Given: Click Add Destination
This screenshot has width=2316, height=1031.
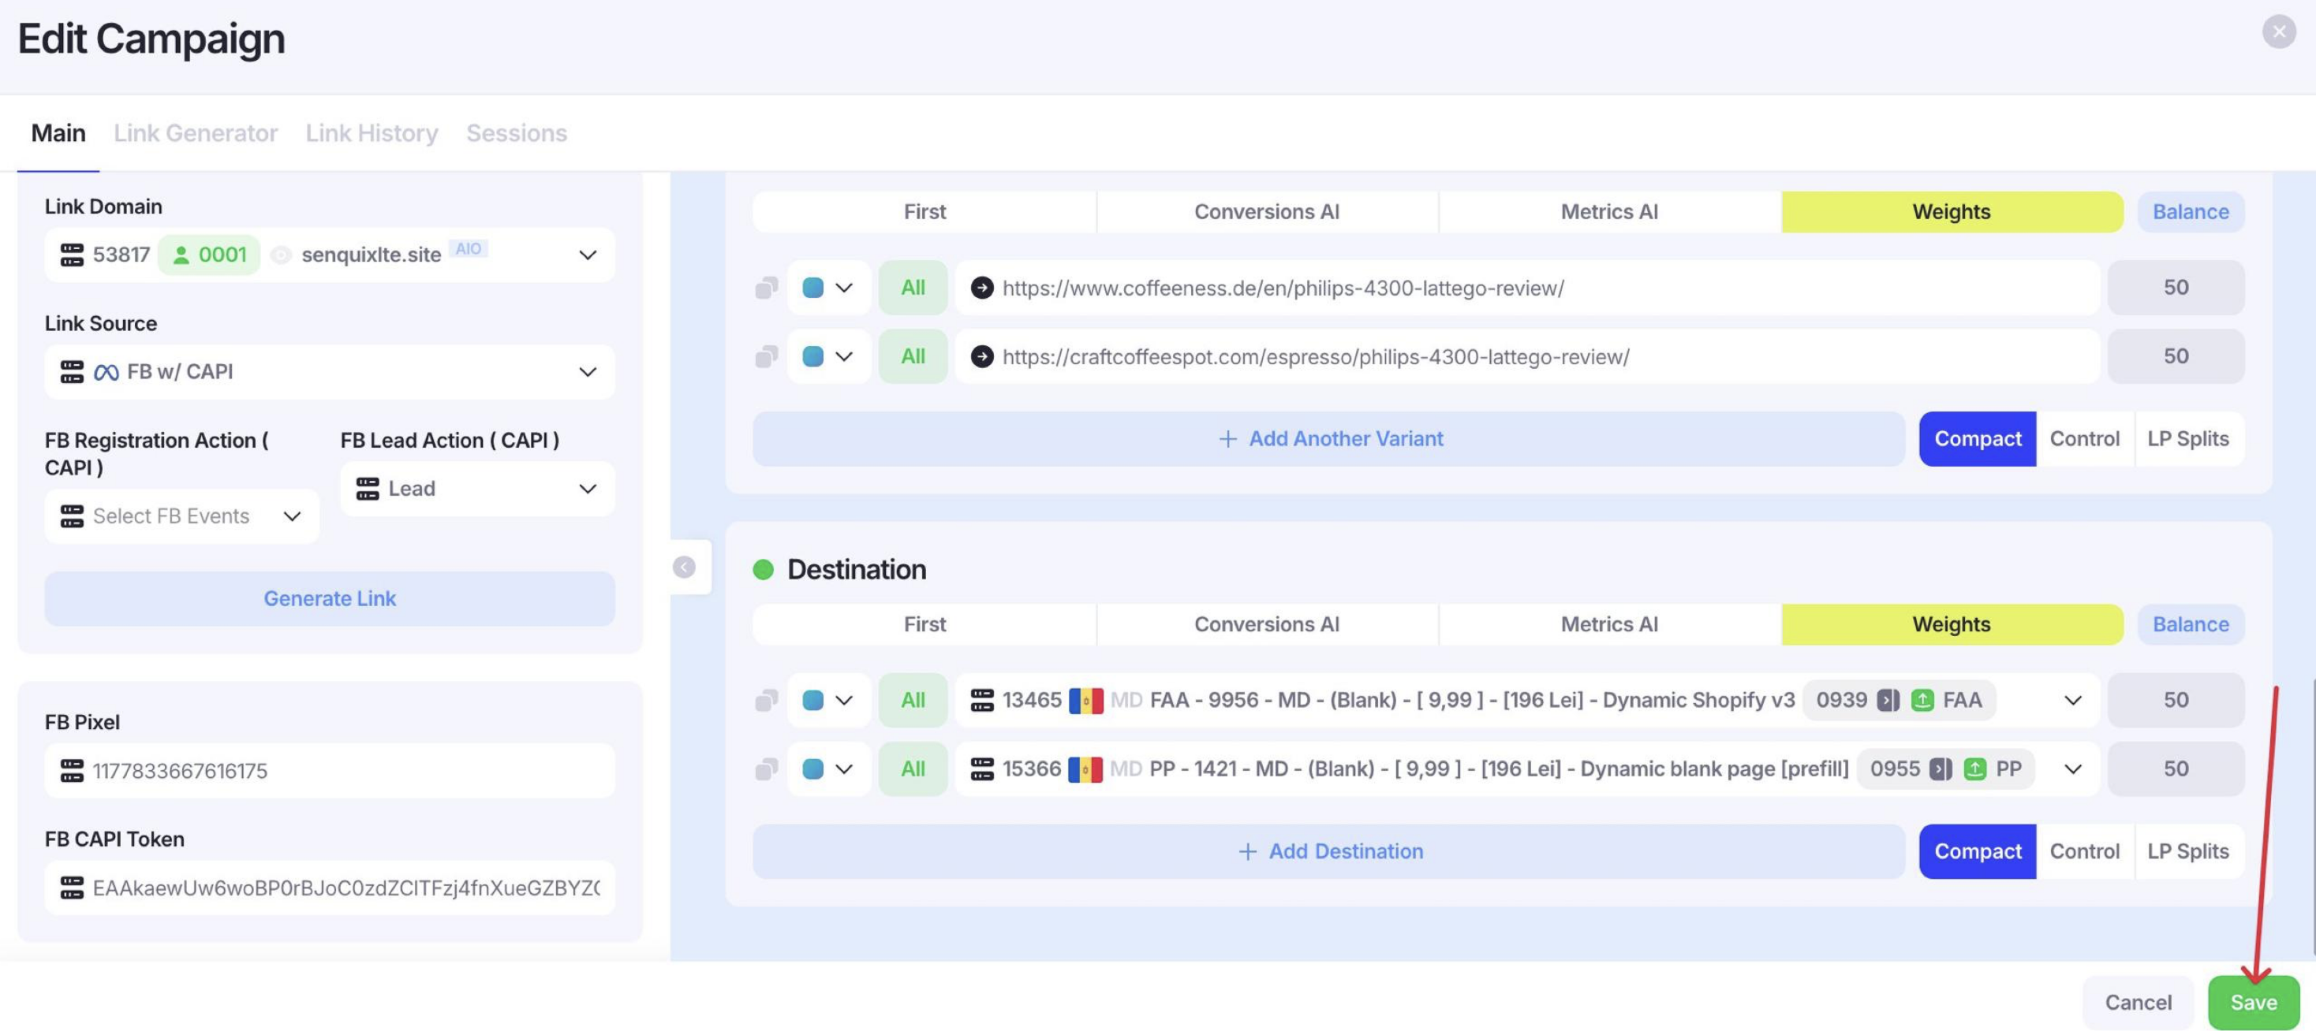Looking at the screenshot, I should [x=1329, y=852].
